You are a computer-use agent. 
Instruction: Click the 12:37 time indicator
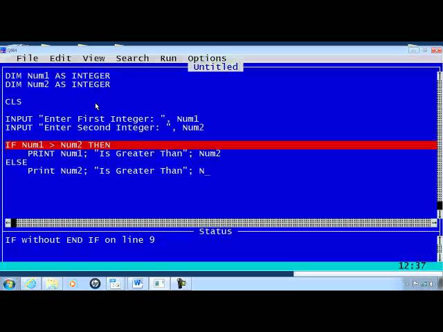(412, 266)
